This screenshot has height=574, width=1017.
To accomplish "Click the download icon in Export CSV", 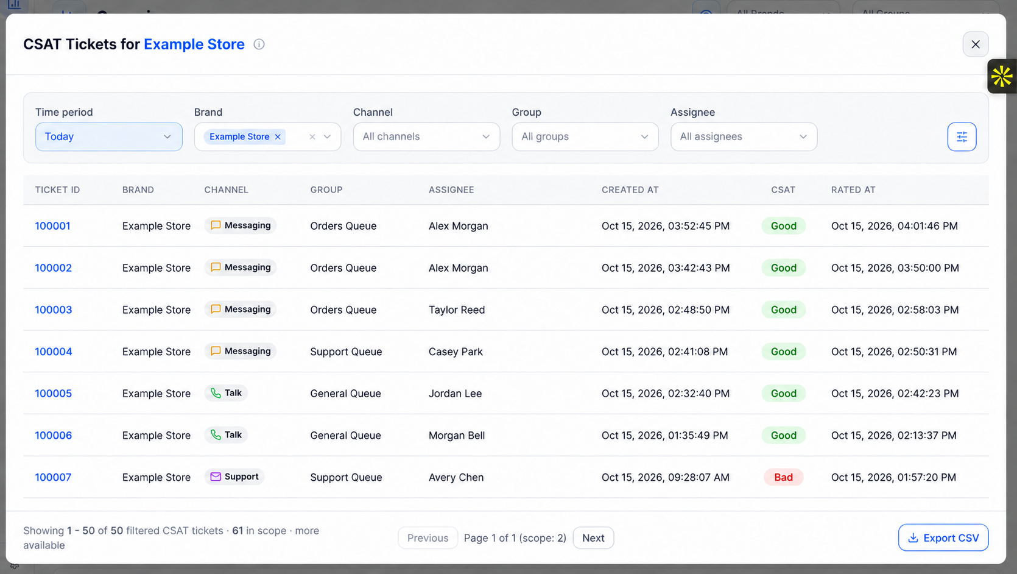I will coord(913,538).
